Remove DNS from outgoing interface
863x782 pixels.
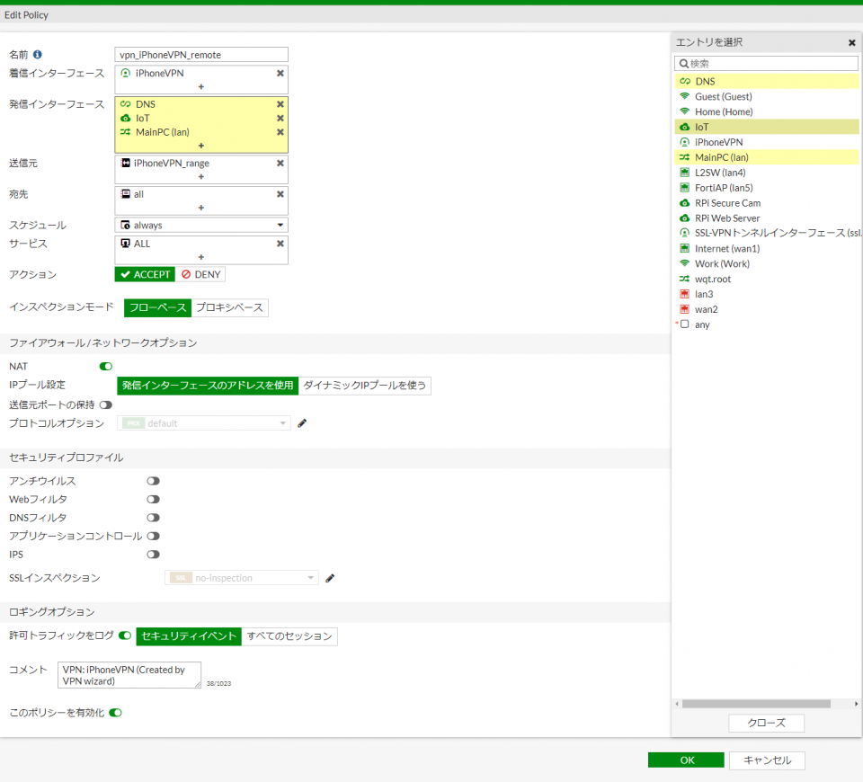coord(280,104)
